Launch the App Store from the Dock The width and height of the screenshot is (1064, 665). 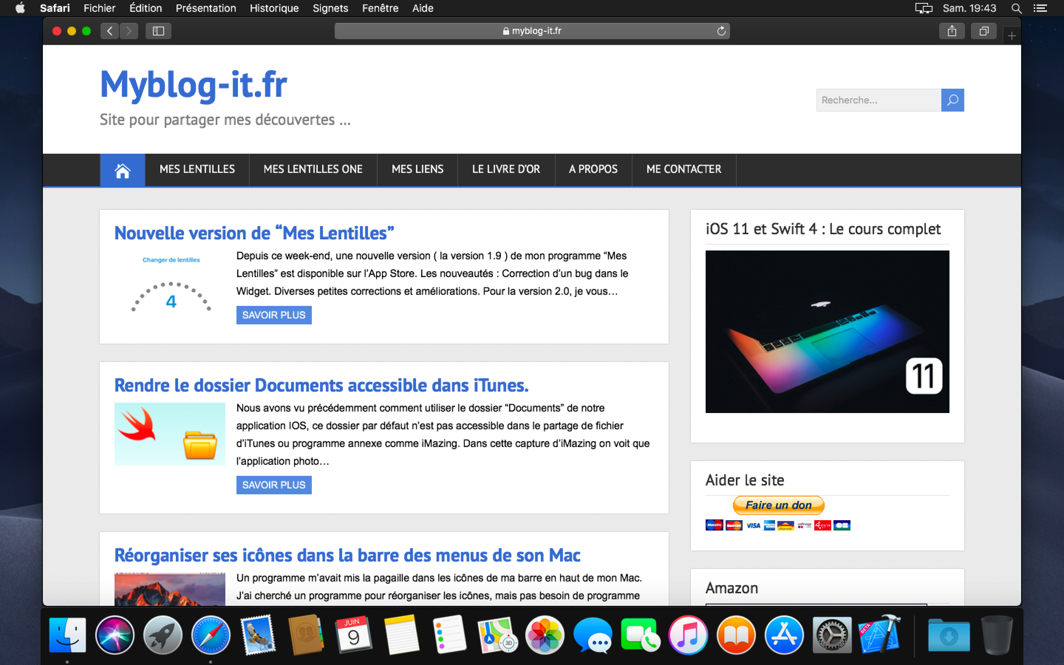click(x=784, y=635)
